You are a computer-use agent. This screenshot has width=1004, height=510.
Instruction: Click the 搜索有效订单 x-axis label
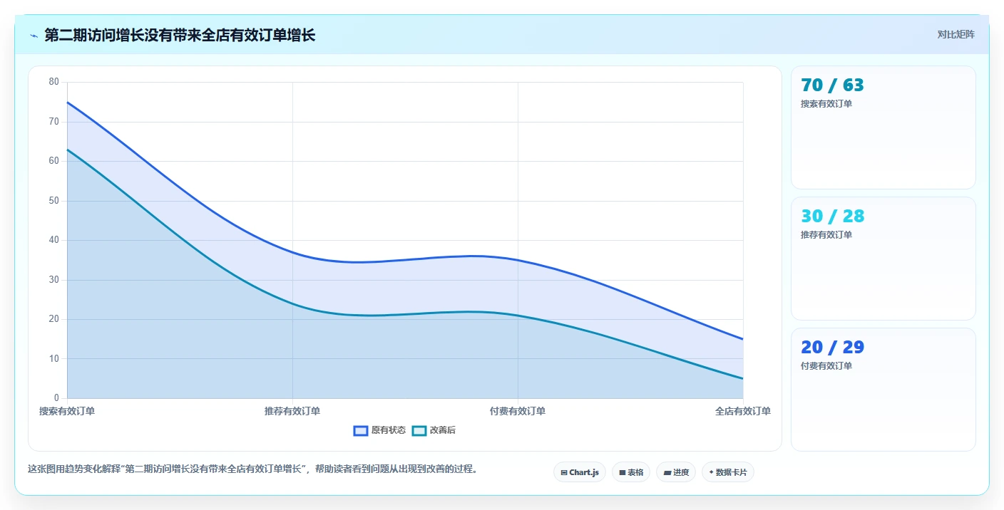point(67,411)
